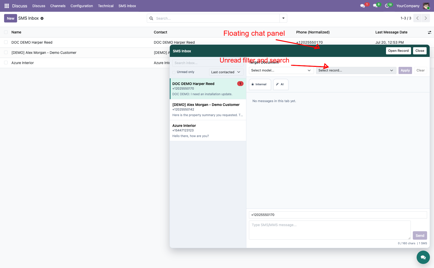Open the Select record dropdown
The width and height of the screenshot is (434, 268).
coord(356,70)
